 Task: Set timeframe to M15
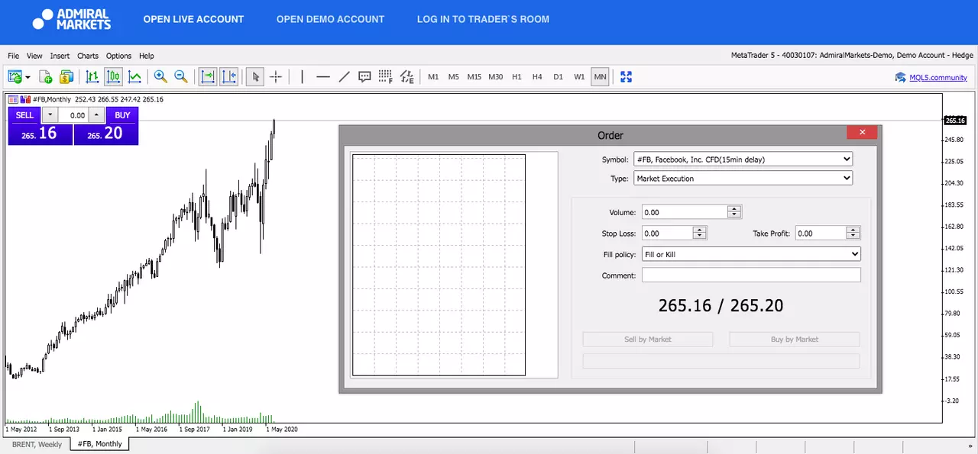point(474,77)
